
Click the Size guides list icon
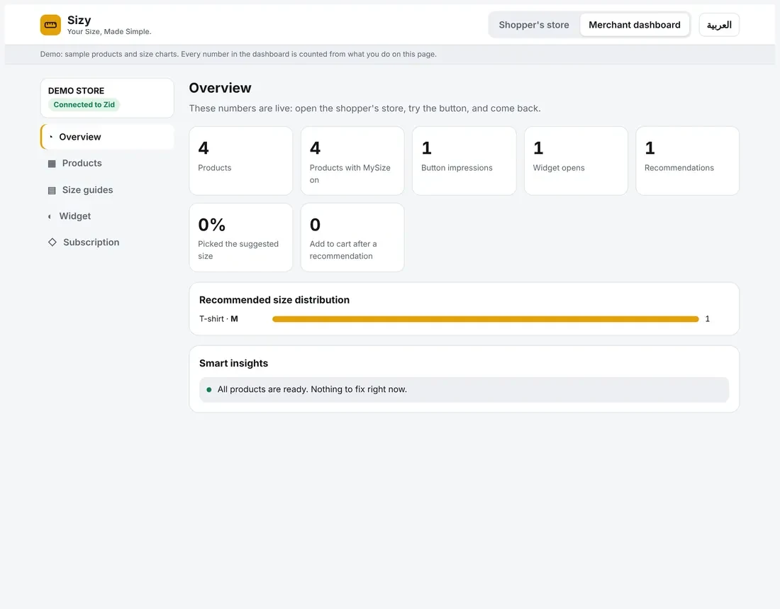[x=52, y=191]
